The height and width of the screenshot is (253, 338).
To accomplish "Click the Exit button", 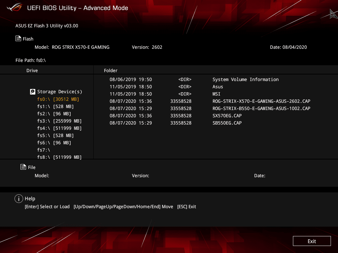I will coord(312,241).
